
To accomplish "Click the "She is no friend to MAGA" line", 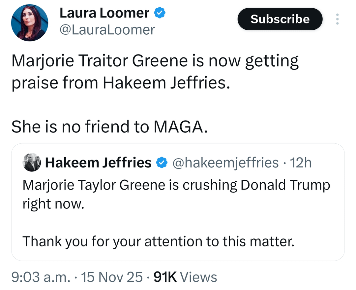I will pos(109,127).
